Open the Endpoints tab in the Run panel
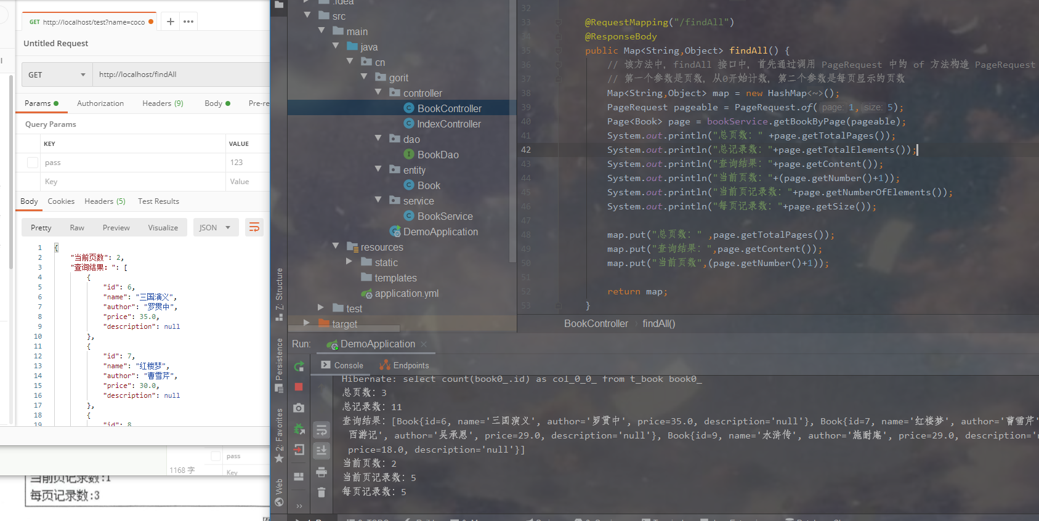Screen dimensions: 1039x521 point(405,365)
